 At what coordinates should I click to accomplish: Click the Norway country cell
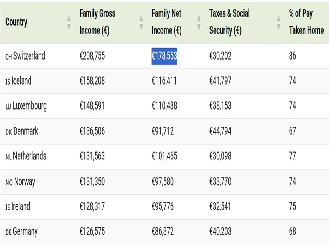(x=24, y=181)
